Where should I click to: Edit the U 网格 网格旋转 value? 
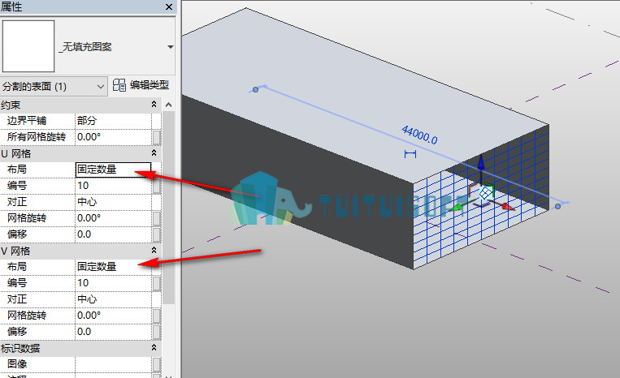pos(114,218)
